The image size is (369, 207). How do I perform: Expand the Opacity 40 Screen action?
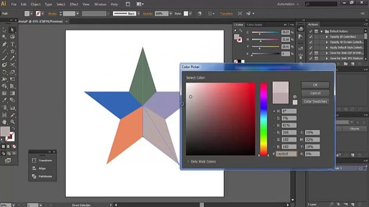327,42
